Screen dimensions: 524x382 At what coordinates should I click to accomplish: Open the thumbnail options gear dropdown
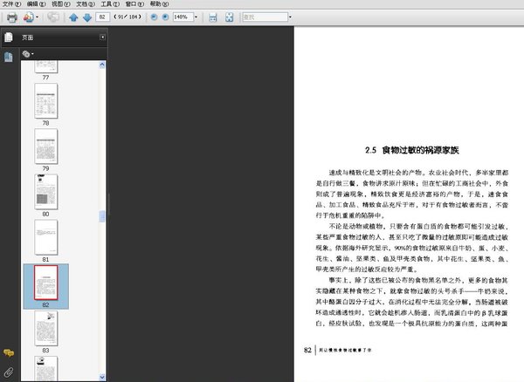click(28, 54)
